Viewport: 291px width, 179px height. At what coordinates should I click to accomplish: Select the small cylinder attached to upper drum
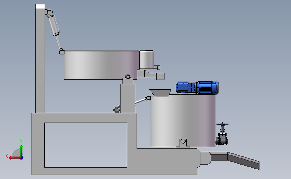(147, 59)
